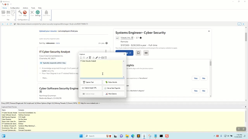Screen dimensions: 248x139
Task: Click the bold T icon in Capture toolbar
Action: point(90,58)
